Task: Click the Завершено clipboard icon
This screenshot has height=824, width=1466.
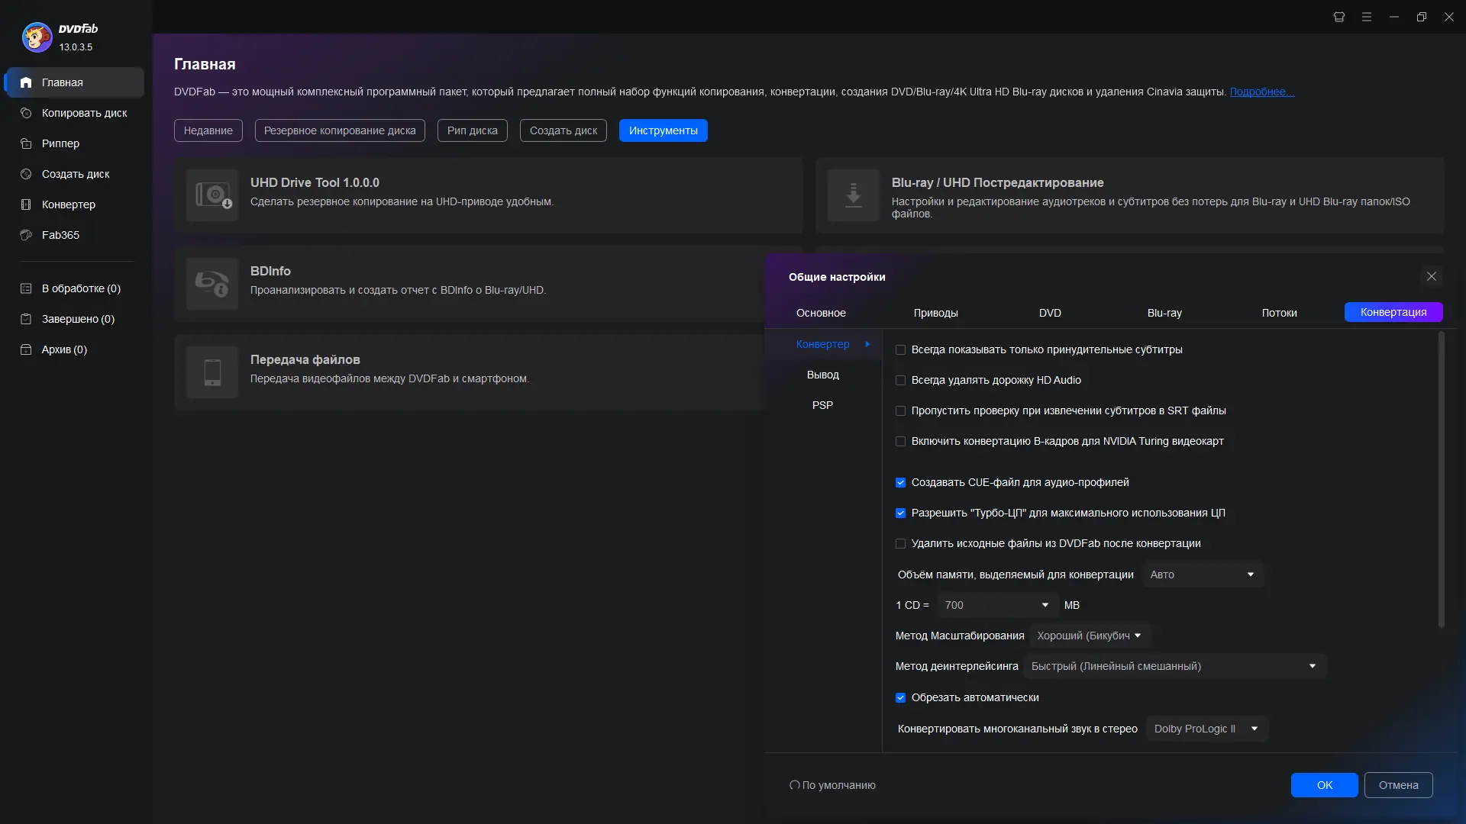Action: click(x=26, y=319)
